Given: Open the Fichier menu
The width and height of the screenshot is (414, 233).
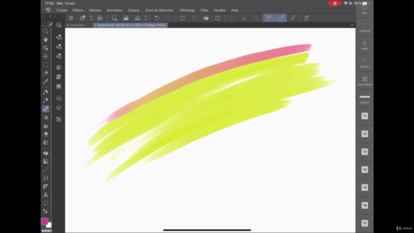Looking at the screenshot, I should 62,10.
